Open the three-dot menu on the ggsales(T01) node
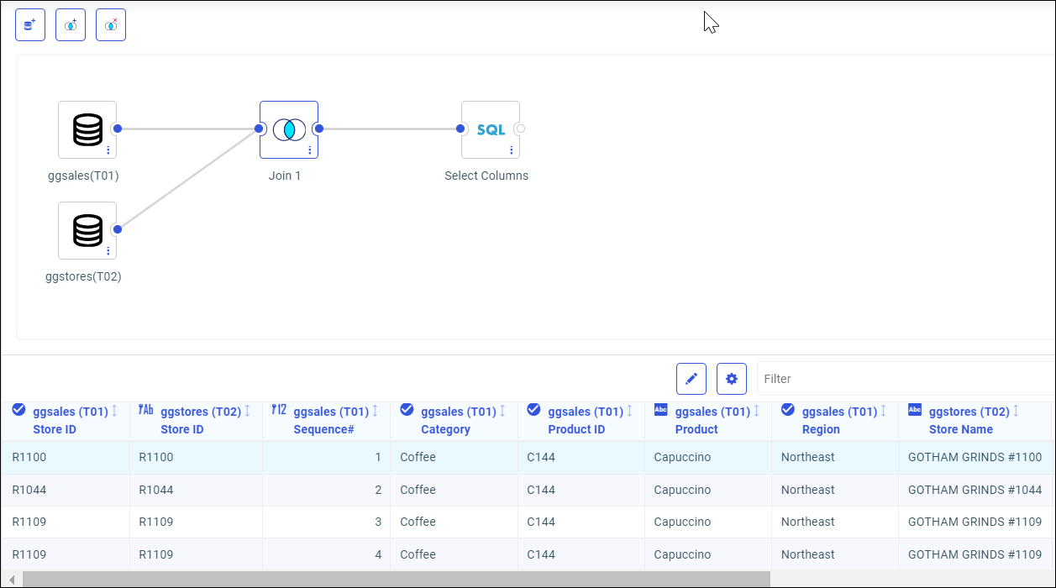This screenshot has width=1056, height=588. (x=108, y=150)
